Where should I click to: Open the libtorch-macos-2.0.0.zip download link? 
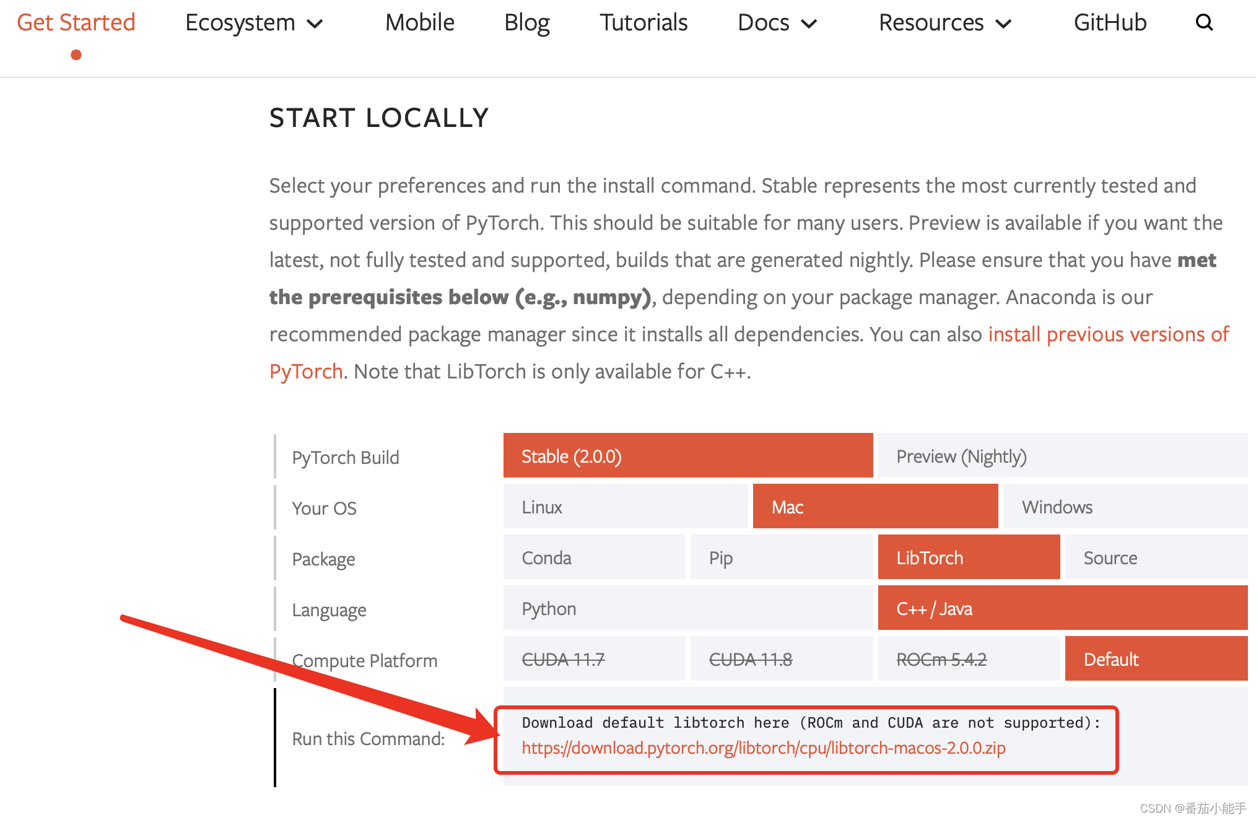[764, 748]
